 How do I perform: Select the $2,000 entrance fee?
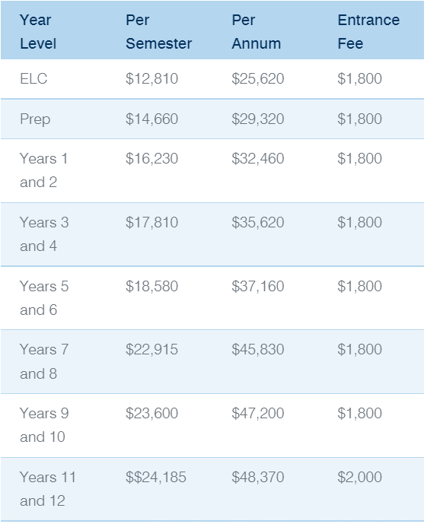[x=359, y=477]
